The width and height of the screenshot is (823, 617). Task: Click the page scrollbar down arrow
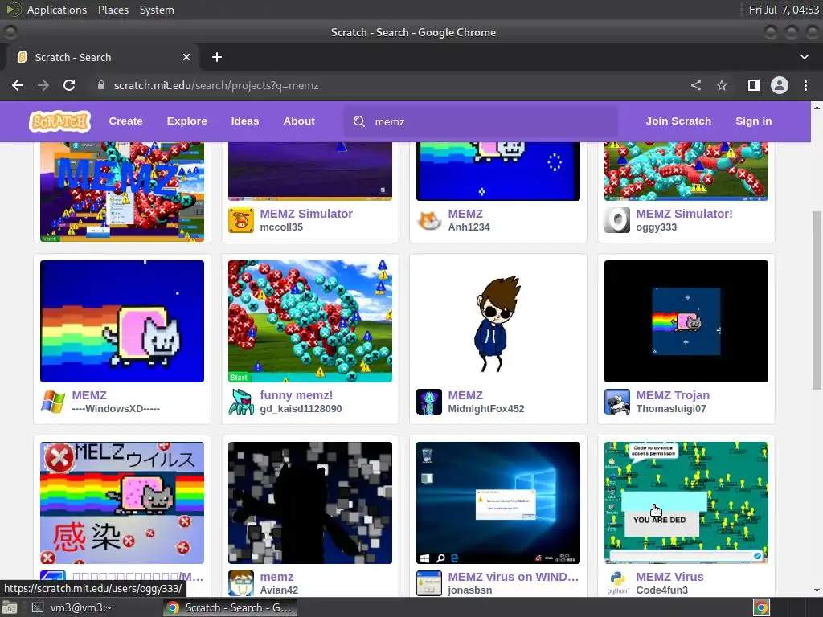coord(817,590)
